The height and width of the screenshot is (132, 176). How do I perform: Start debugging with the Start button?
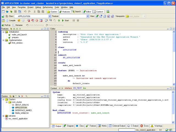click(x=65, y=20)
